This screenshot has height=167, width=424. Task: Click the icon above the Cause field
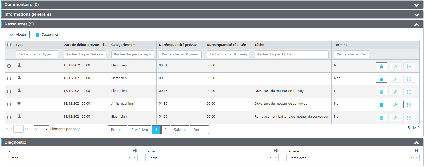pyautogui.click(x=276, y=151)
